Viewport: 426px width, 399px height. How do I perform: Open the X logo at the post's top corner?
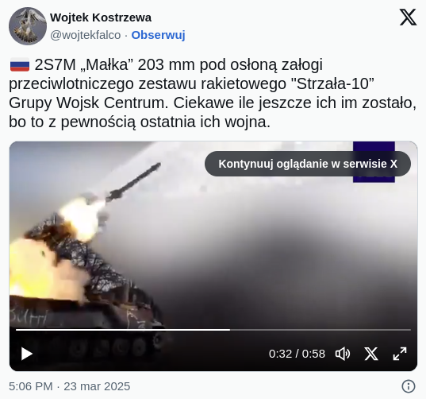pos(408,17)
